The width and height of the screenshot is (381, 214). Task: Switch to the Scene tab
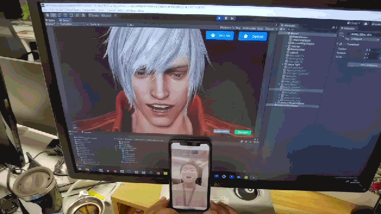(x=51, y=20)
